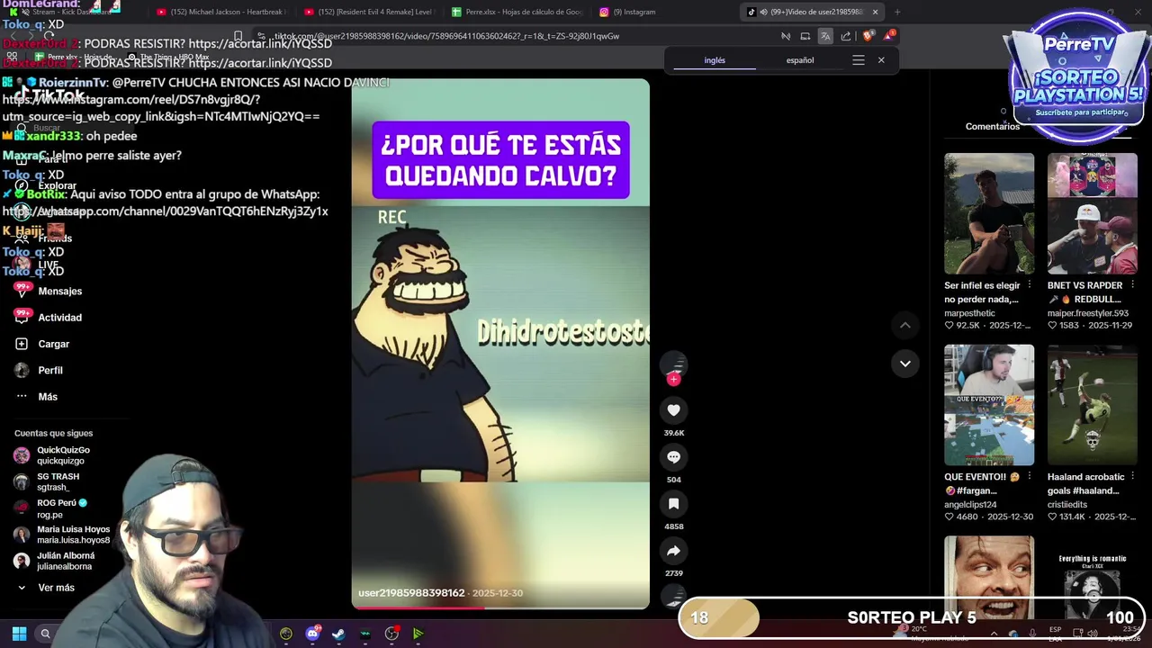Select inglés in the translate popup
This screenshot has width=1152, height=648.
click(715, 60)
